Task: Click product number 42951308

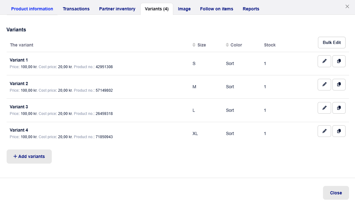Action: 104,67
